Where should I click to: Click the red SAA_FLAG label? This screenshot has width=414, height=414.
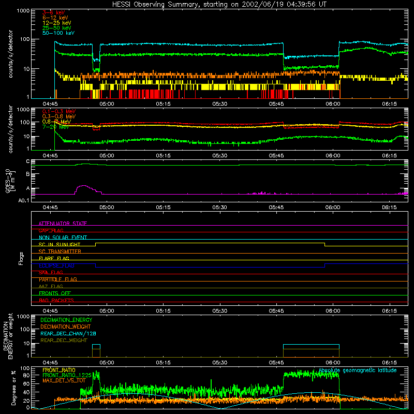[x=51, y=272]
